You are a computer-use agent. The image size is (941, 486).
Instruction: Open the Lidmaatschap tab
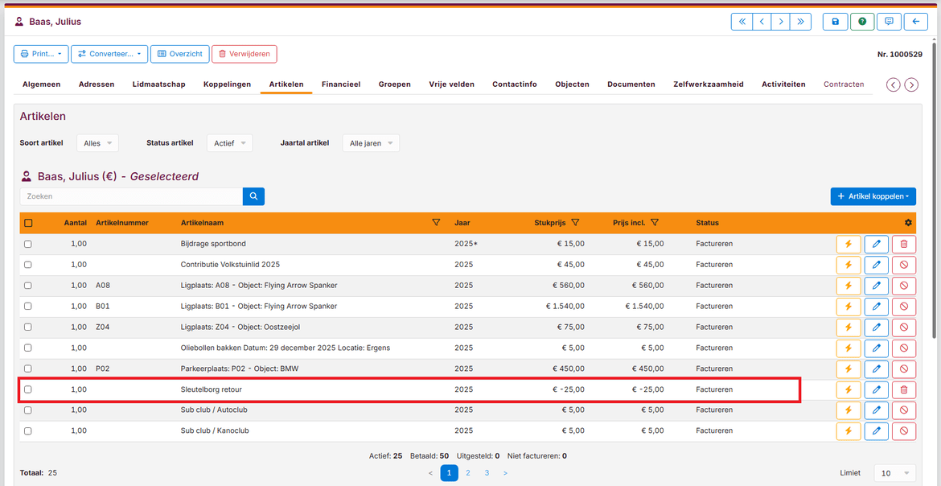(x=158, y=84)
